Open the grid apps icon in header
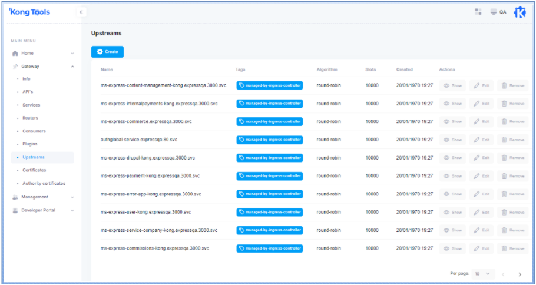Screen dimensions: 536x285 [478, 12]
